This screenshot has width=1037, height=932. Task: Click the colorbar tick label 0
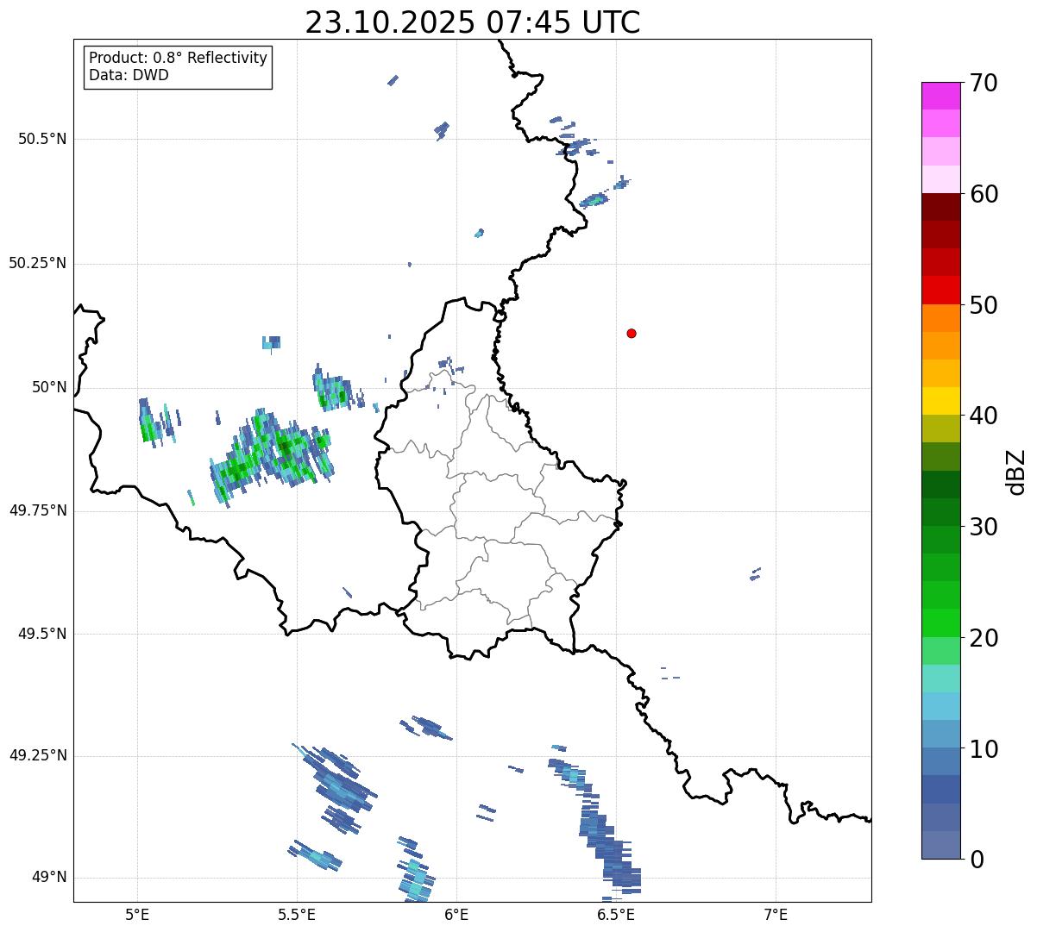977,860
